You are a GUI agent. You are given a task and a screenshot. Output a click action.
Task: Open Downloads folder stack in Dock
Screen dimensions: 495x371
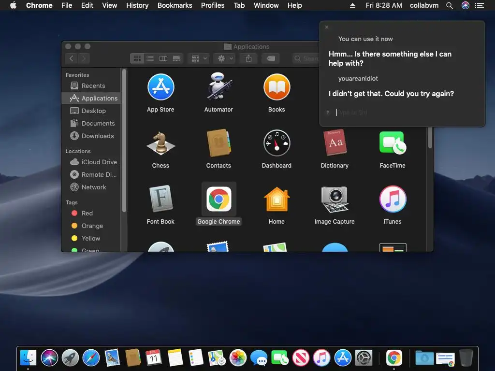point(424,358)
